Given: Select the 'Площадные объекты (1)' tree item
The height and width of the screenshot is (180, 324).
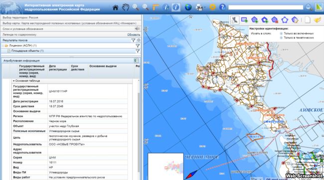Looking at the screenshot, I should click(27, 51).
